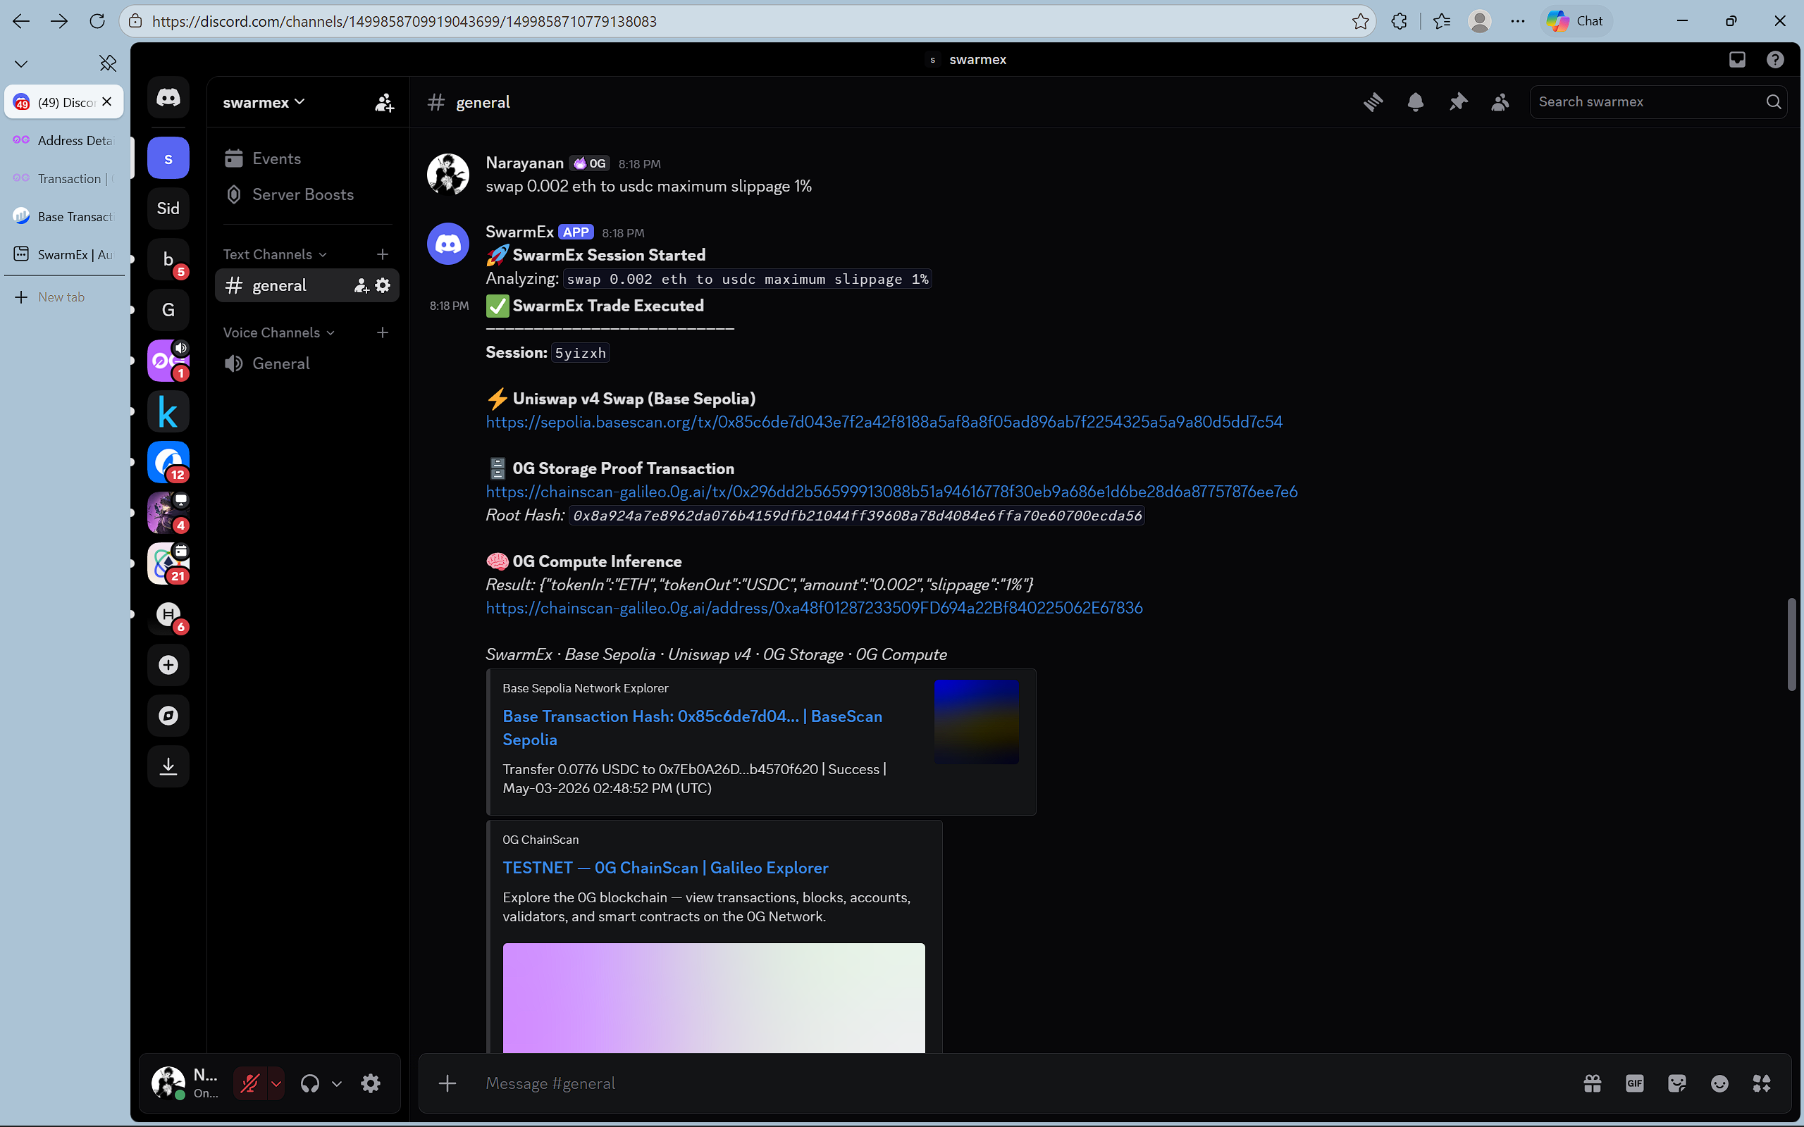Focus the Search swarmex field

coord(1658,102)
